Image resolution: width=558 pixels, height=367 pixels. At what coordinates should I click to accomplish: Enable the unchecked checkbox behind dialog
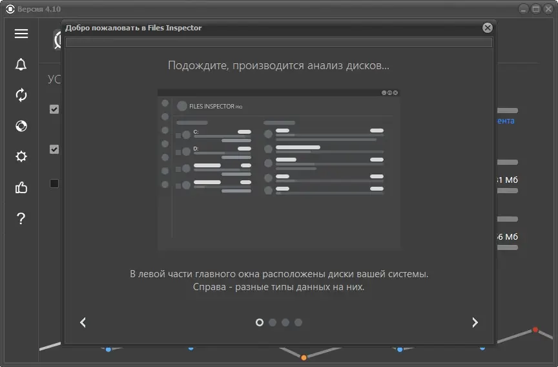coord(54,183)
